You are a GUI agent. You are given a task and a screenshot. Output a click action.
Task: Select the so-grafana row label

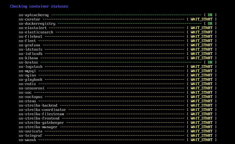coord(29,45)
